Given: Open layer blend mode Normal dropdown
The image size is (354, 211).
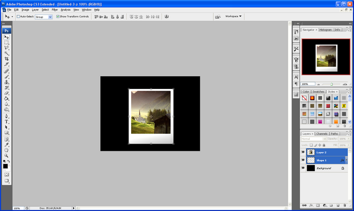Looking at the screenshot, I should pos(314,139).
